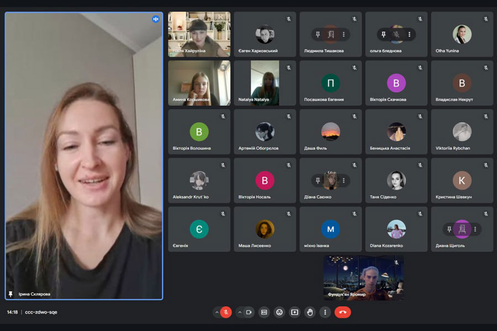Click muted mic icon on Natalya Natalya's tile
Screen dimensions: 497x331
click(x=289, y=68)
